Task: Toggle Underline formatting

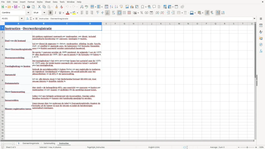Action: [x=60, y=13]
